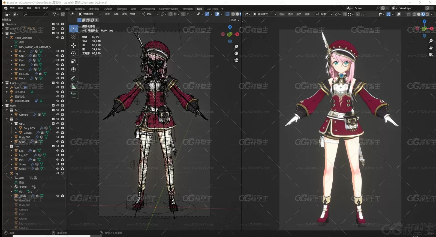Click the ViewLayer name field
The image size is (436, 237).
(x=411, y=8)
